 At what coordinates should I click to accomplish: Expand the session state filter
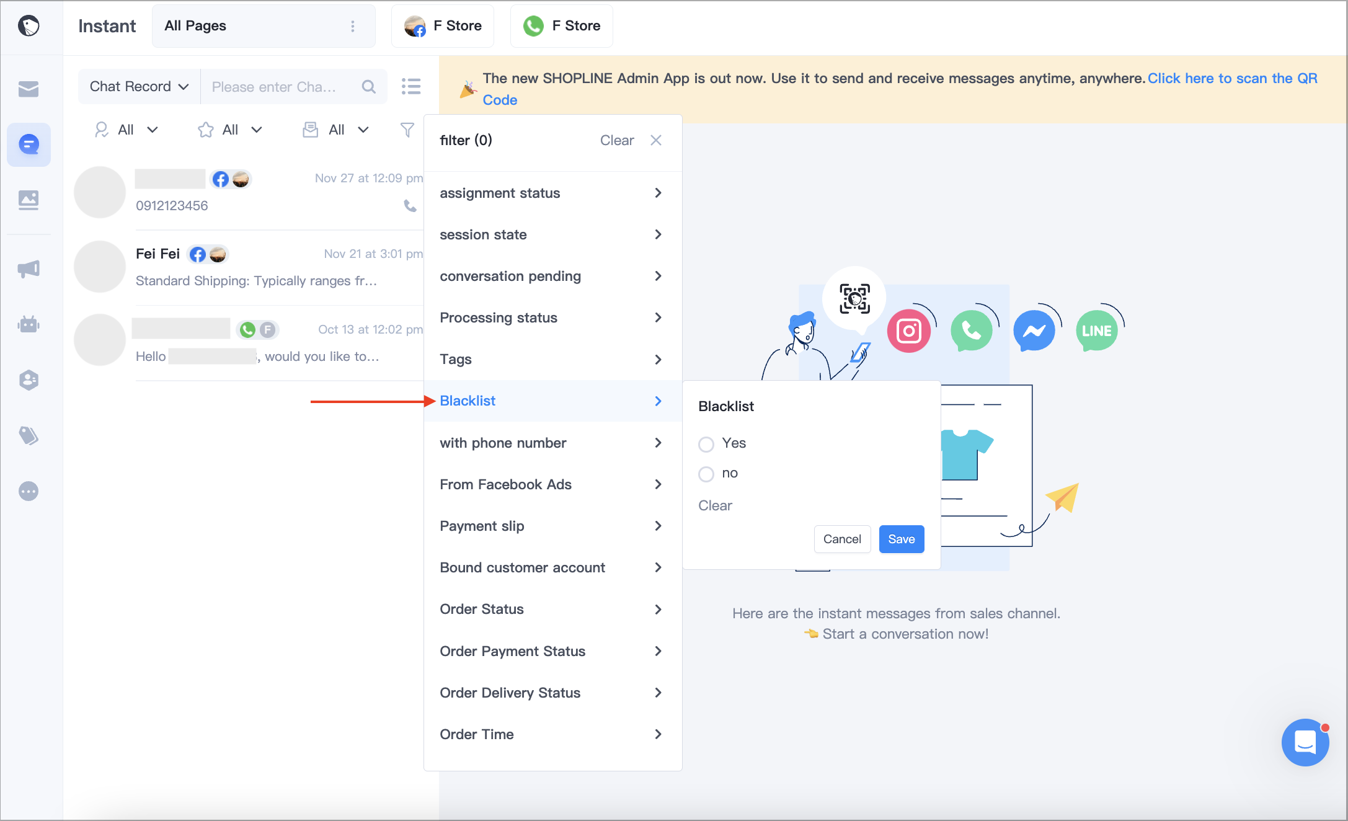[x=552, y=234]
